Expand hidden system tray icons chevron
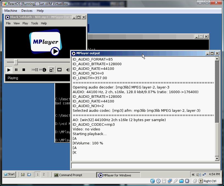The height and width of the screenshot is (186, 224). pos(193,174)
